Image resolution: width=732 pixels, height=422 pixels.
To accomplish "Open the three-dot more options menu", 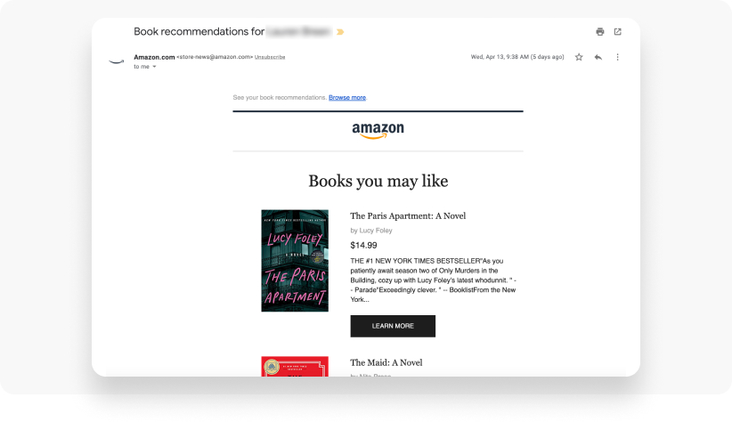I will pos(618,57).
